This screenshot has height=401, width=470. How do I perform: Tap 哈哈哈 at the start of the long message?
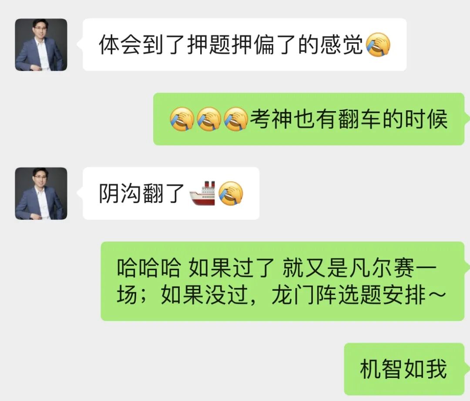[x=149, y=268]
